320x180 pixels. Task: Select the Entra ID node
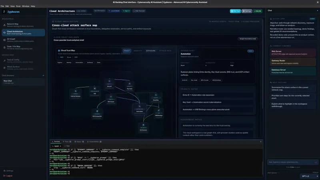coord(109,84)
